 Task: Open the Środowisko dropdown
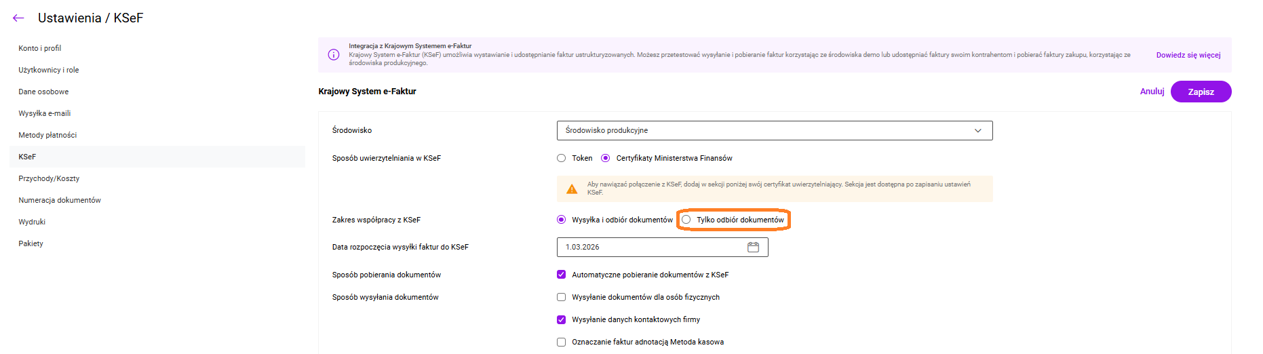click(x=774, y=131)
